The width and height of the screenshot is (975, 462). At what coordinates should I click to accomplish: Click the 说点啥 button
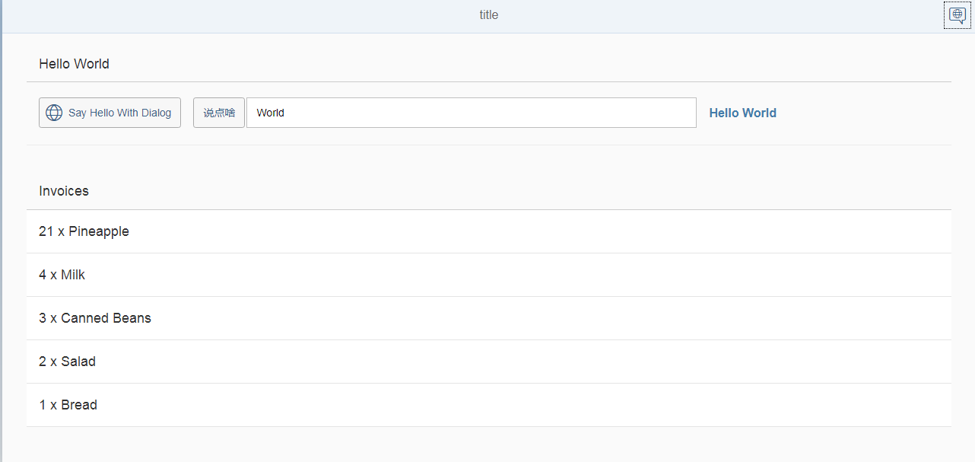point(219,113)
